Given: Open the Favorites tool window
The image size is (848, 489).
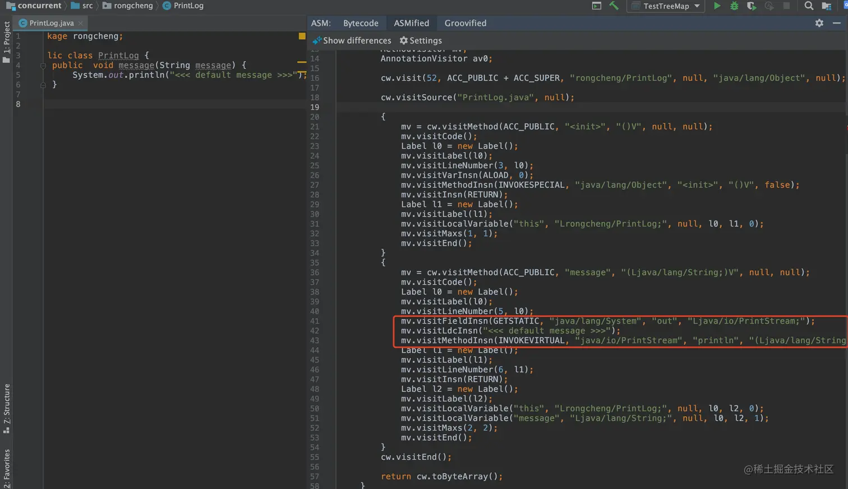Looking at the screenshot, I should point(6,468).
